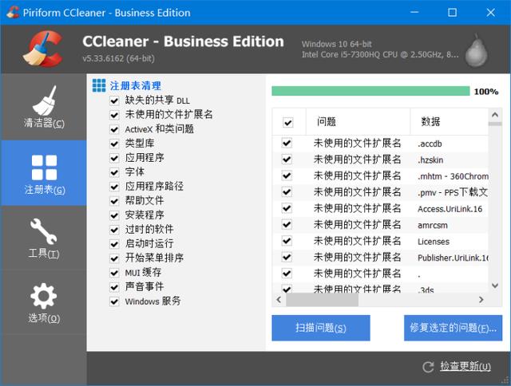Click the refresh icon beside 检查更新
The height and width of the screenshot is (386, 511).
[428, 367]
